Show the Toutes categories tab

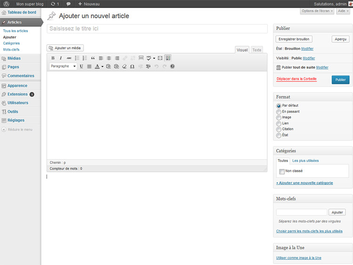coord(283,161)
